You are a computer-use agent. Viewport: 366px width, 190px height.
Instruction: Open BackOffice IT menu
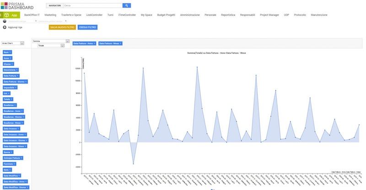[x=32, y=15]
